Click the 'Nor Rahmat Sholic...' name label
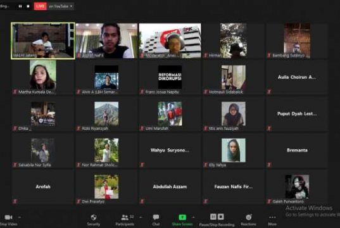340x228 pixels. coord(99,165)
